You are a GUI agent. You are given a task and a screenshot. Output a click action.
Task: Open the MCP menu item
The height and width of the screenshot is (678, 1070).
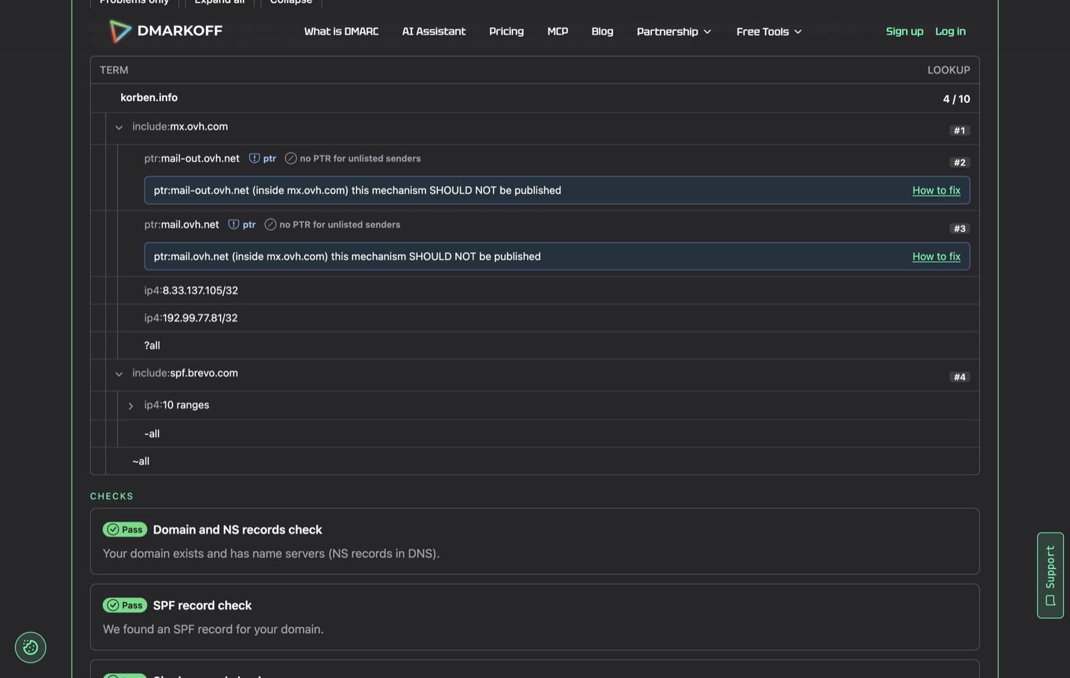[558, 31]
